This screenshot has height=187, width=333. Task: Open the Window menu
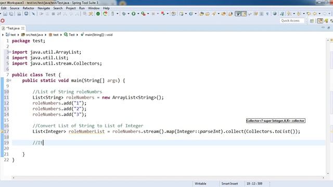(x=94, y=8)
